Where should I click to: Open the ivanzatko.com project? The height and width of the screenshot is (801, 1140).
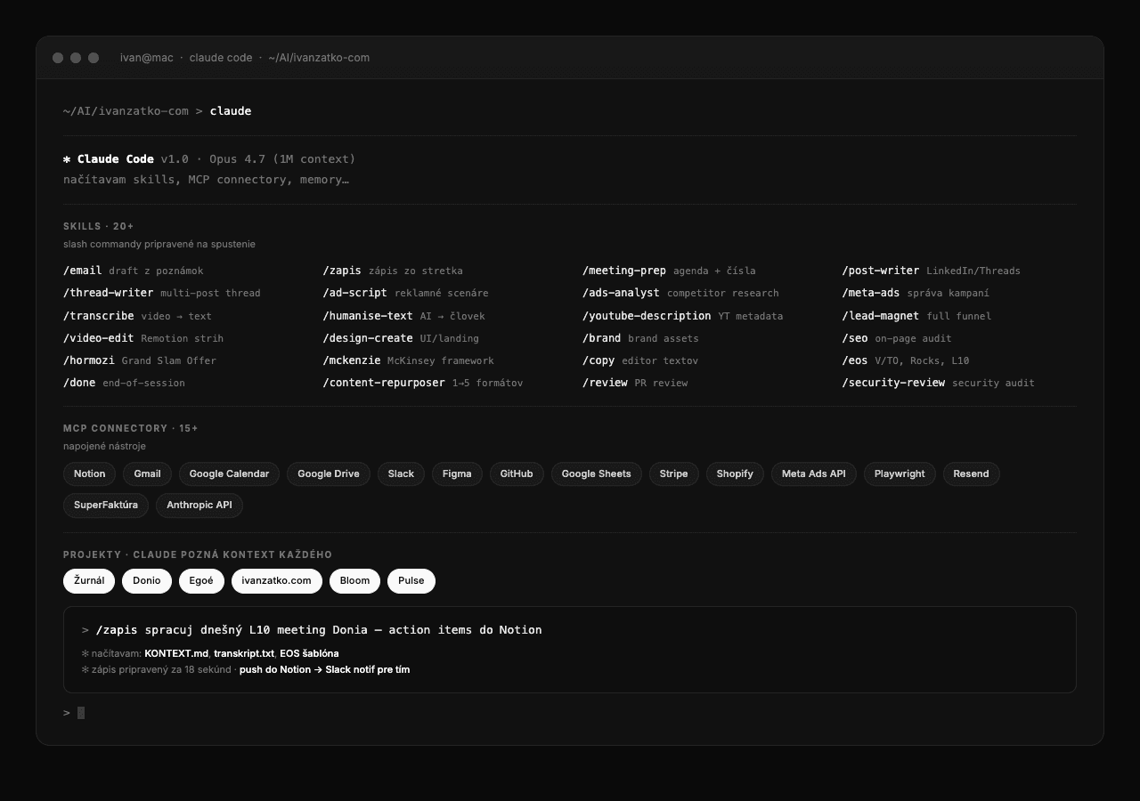(x=276, y=580)
